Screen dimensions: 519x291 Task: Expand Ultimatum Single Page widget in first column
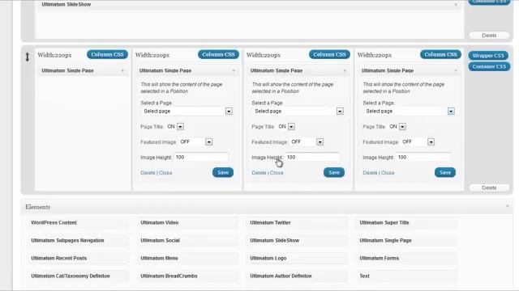[x=122, y=70]
